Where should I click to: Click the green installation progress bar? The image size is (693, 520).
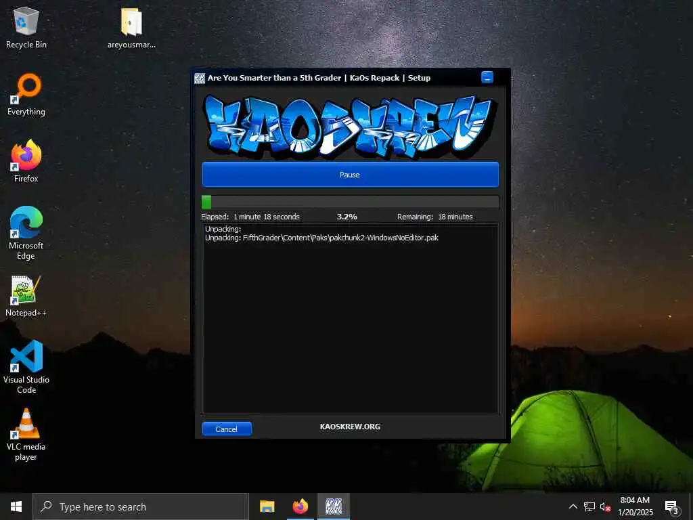click(x=350, y=202)
